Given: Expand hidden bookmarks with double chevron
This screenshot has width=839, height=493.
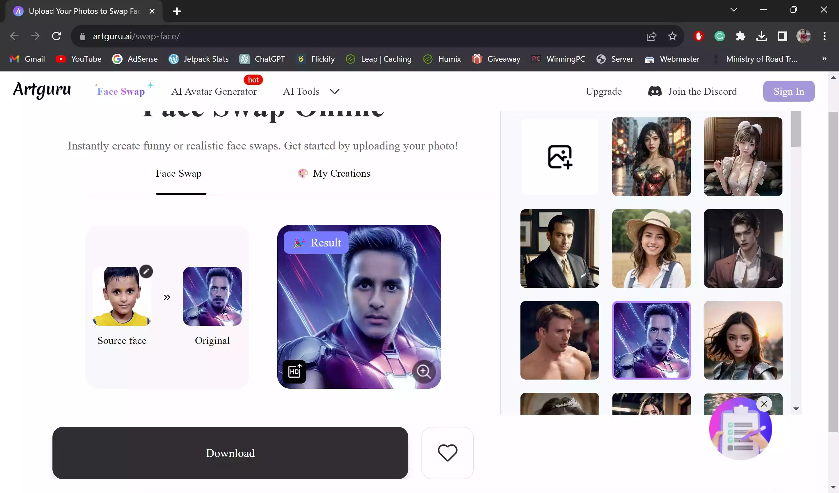Looking at the screenshot, I should pyautogui.click(x=824, y=59).
